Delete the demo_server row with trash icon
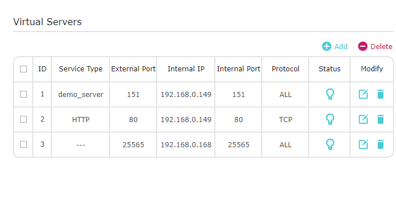Viewport: 396px width, 206px height. point(381,94)
